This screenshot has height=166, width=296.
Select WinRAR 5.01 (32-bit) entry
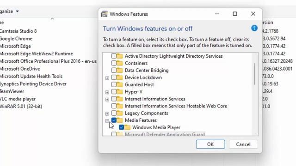click(21, 107)
